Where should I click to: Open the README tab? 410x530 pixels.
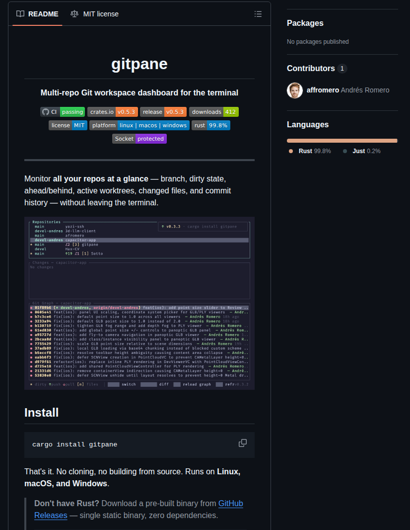37,14
